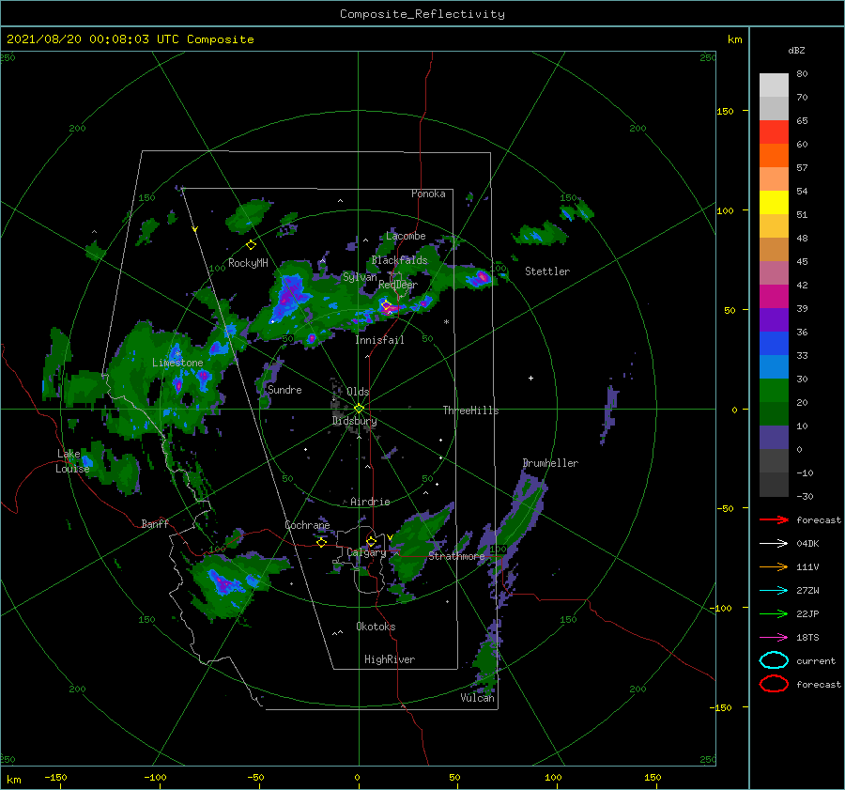Click the Limestone label
The width and height of the screenshot is (845, 790).
pos(177,363)
